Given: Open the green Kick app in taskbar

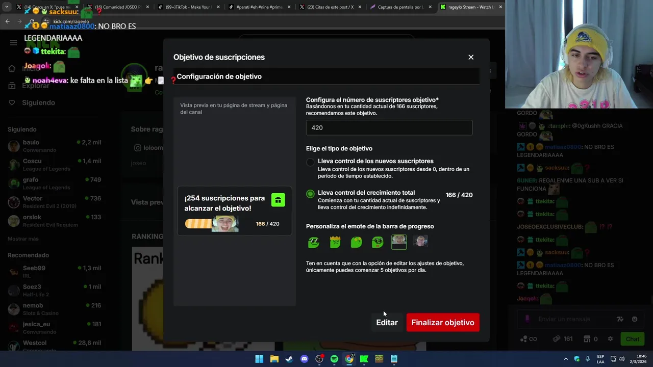Looking at the screenshot, I should click(x=364, y=359).
